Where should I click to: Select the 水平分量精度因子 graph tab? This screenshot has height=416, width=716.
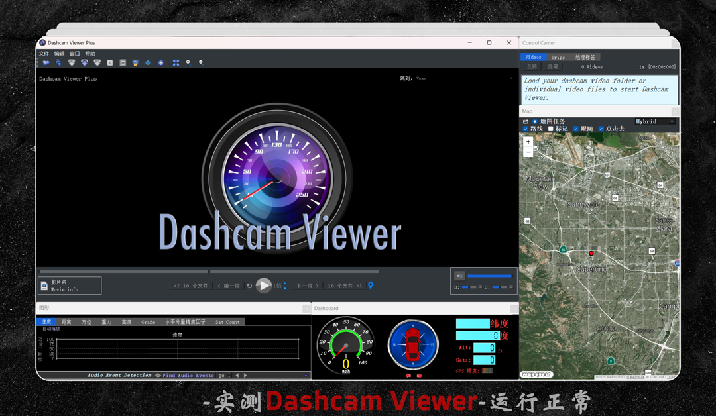pyautogui.click(x=186, y=321)
